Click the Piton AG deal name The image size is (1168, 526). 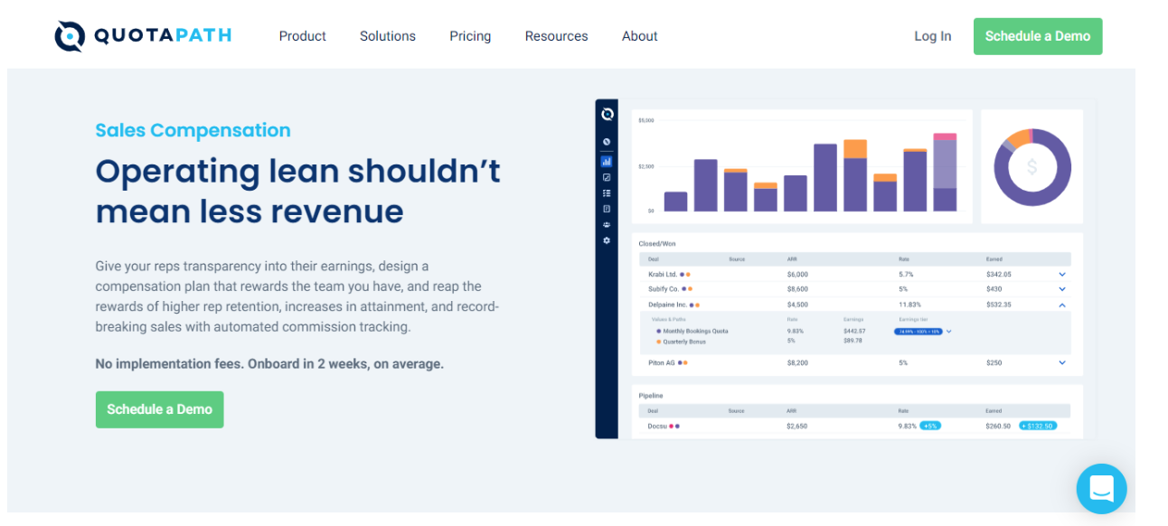coord(662,362)
